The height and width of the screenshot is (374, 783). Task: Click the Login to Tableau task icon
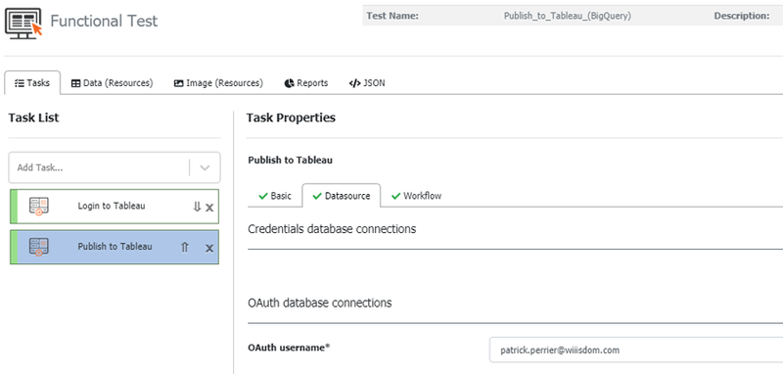[39, 207]
